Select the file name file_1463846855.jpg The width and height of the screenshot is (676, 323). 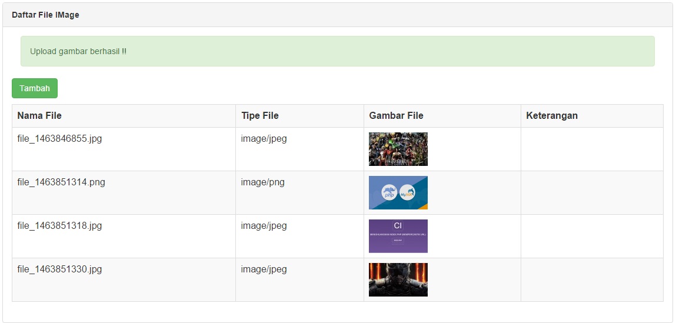click(59, 139)
